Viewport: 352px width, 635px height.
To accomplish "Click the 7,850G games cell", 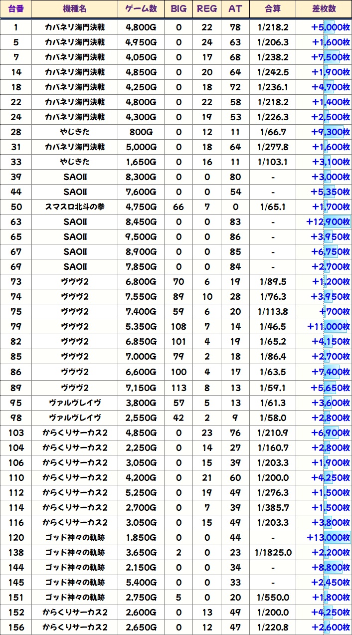I will (x=141, y=267).
